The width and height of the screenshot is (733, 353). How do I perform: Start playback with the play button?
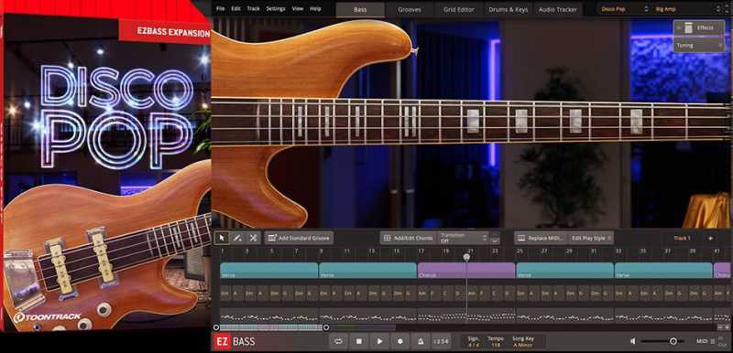point(379,341)
